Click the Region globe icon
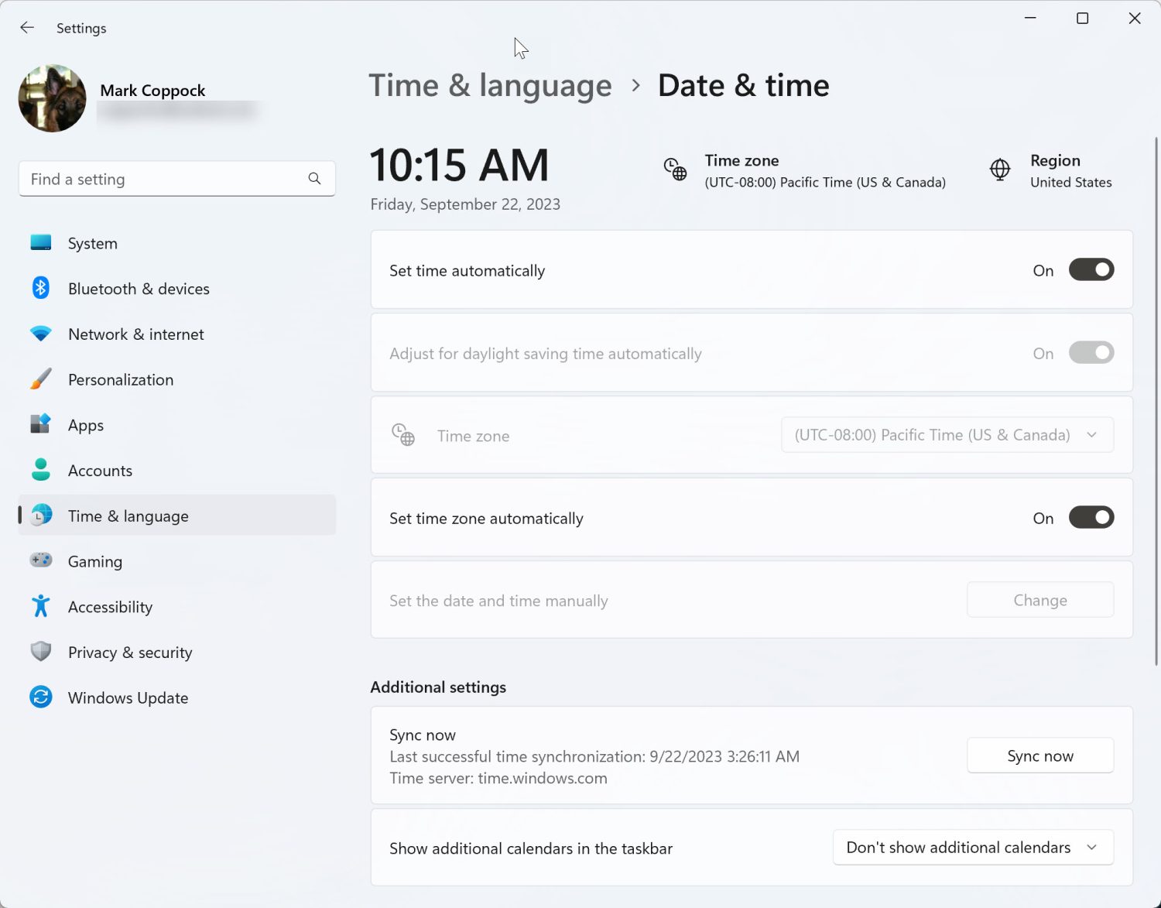 (1000, 170)
